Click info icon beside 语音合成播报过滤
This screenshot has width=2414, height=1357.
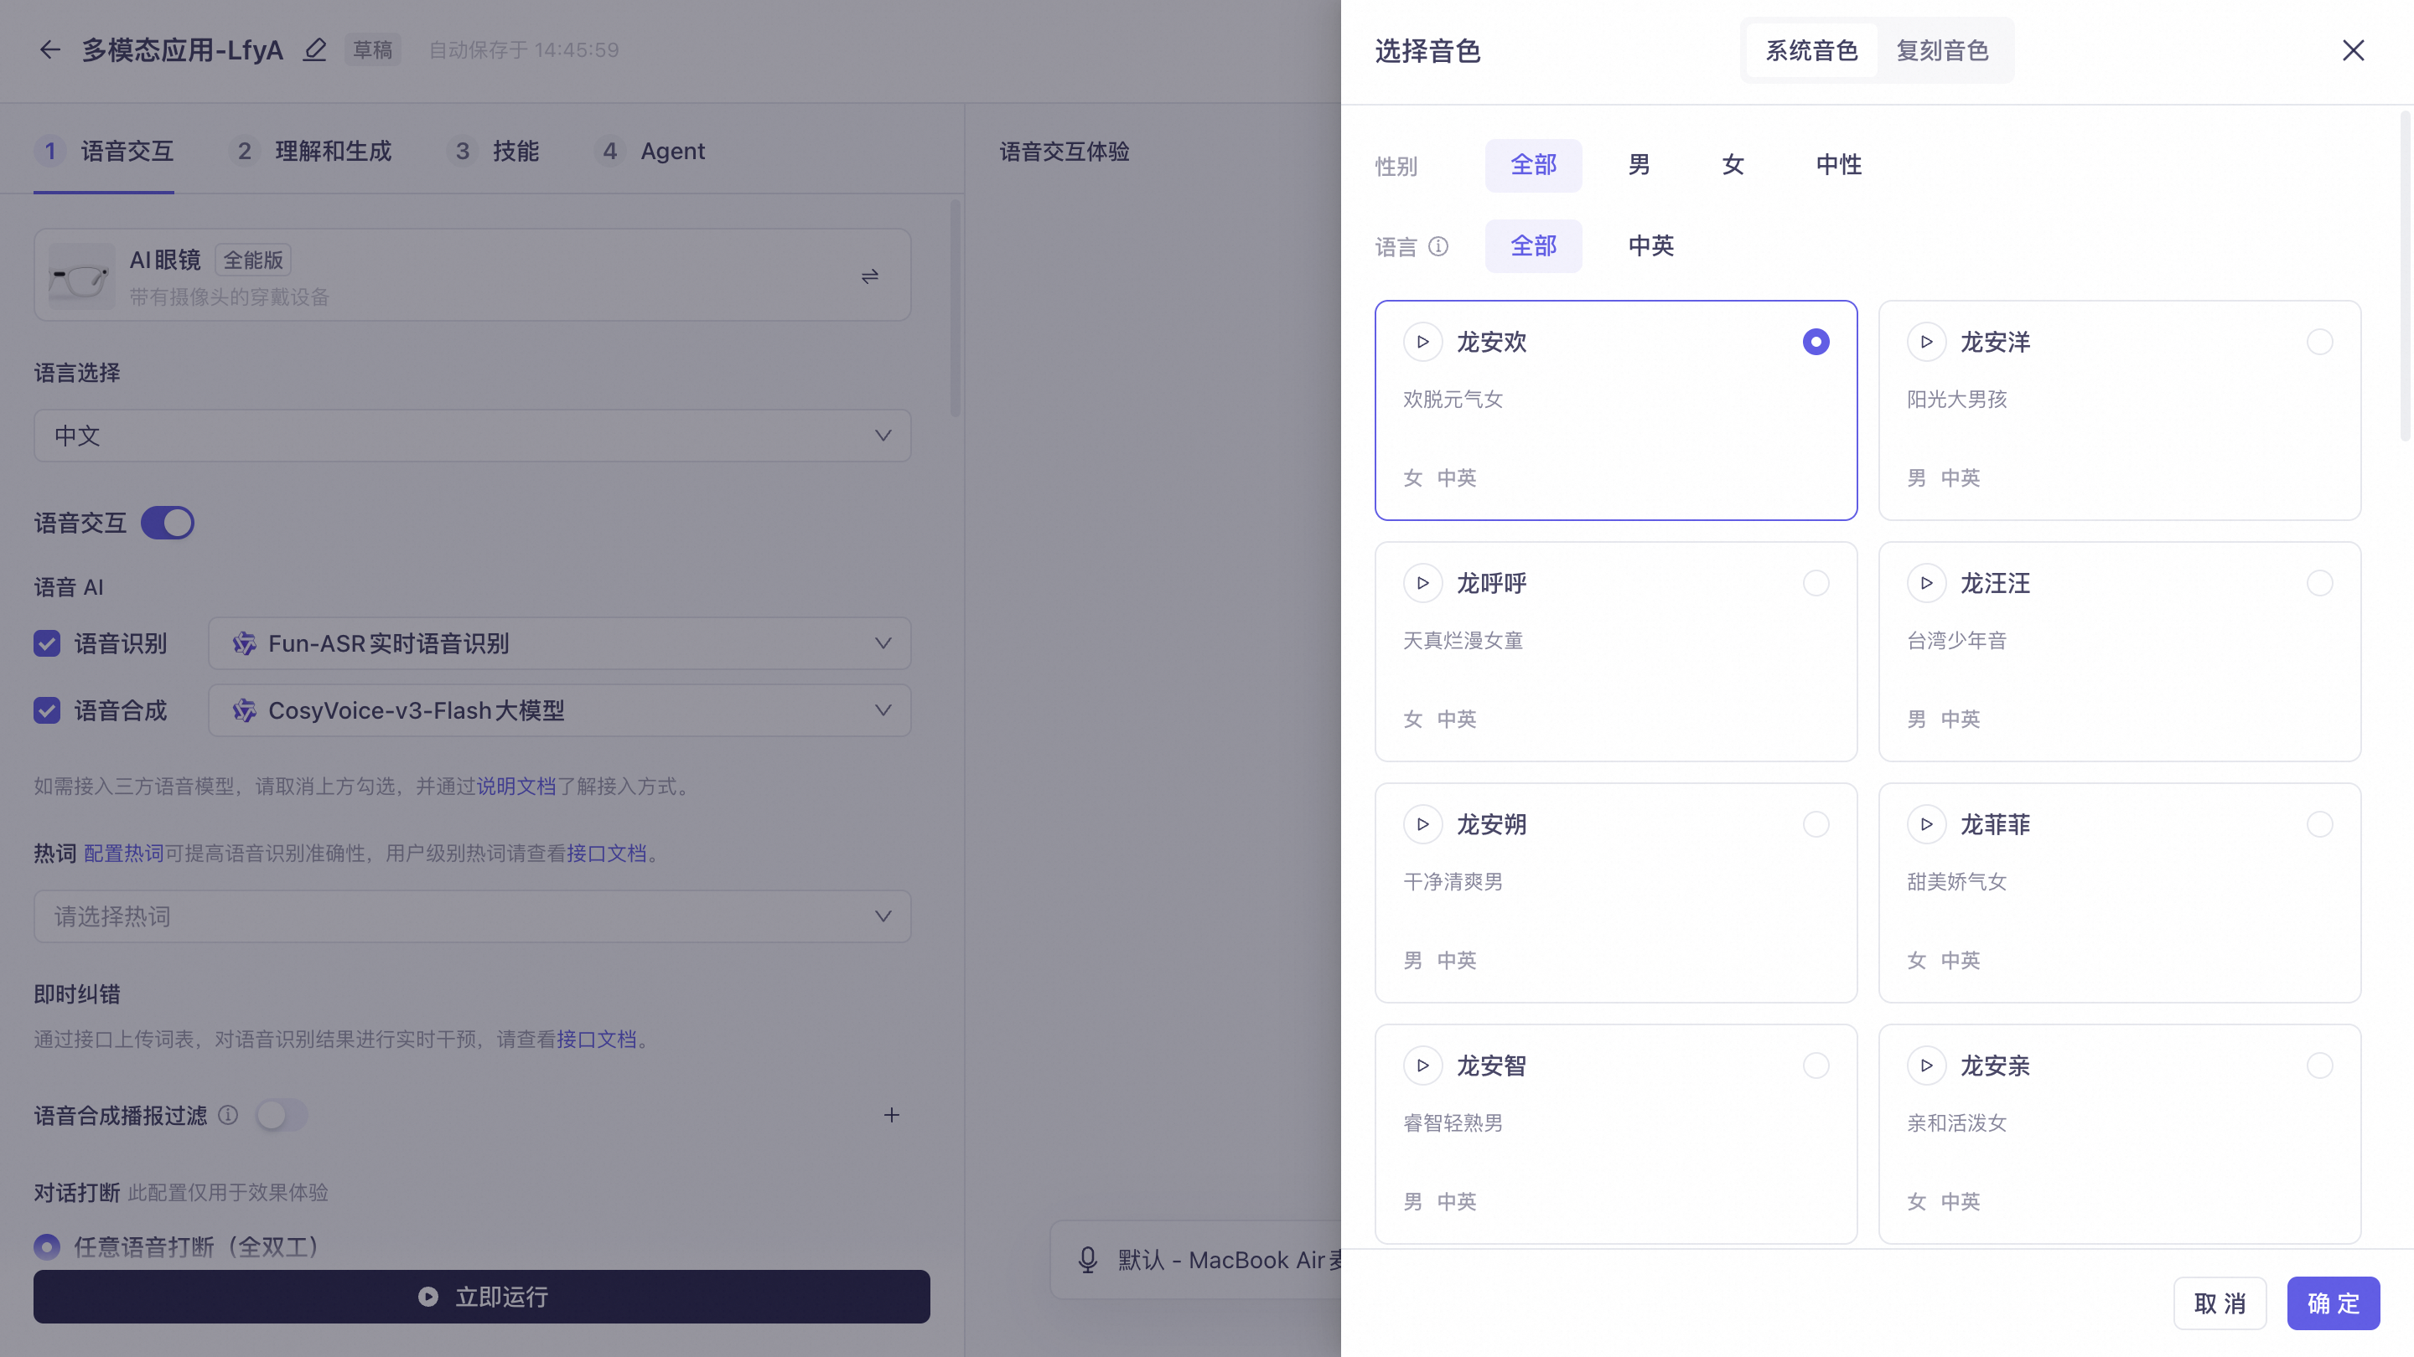pyautogui.click(x=228, y=1116)
